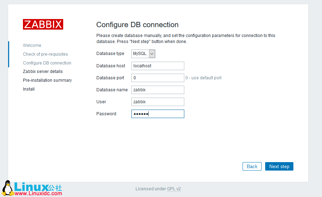The height and width of the screenshot is (197, 322).
Task: Select the Welcome step in sidebar
Action: [x=32, y=45]
